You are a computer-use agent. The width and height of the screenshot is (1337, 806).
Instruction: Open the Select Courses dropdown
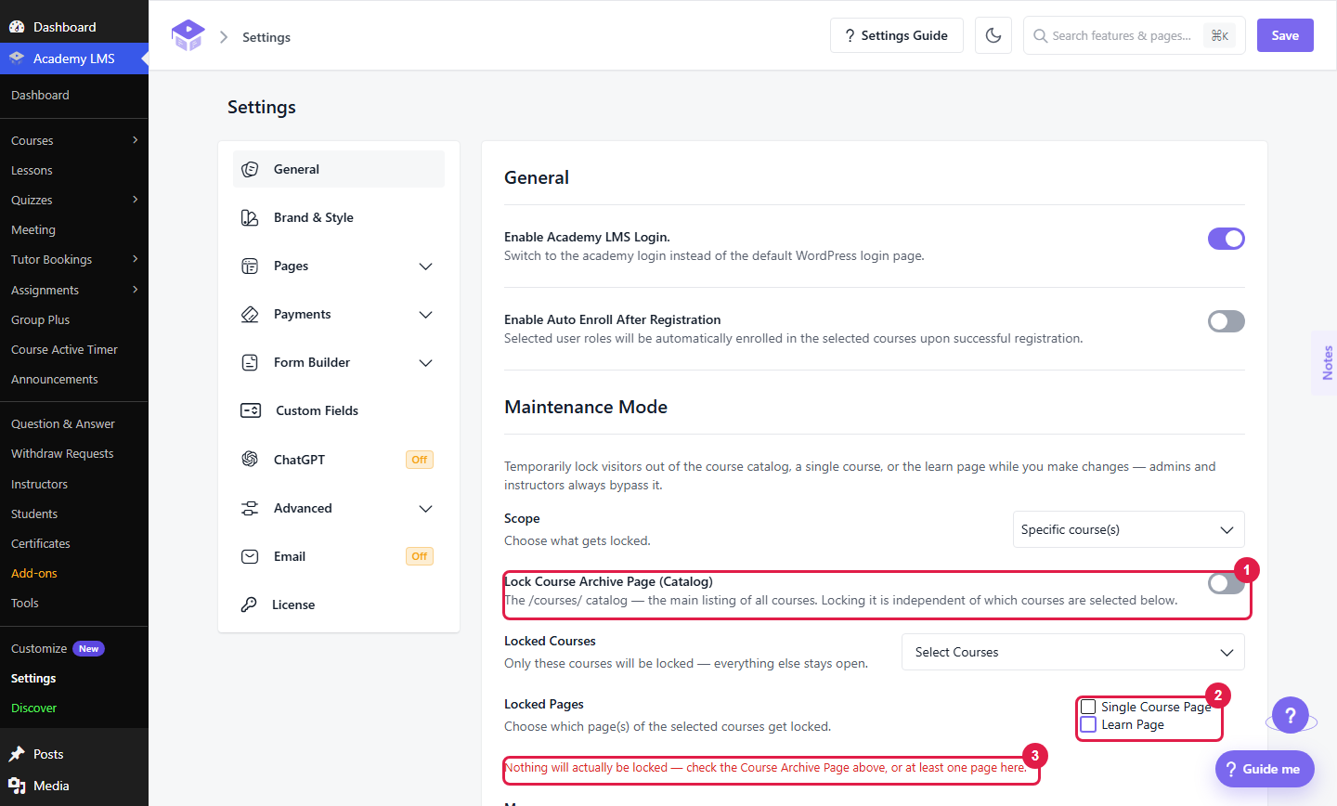coord(1072,652)
